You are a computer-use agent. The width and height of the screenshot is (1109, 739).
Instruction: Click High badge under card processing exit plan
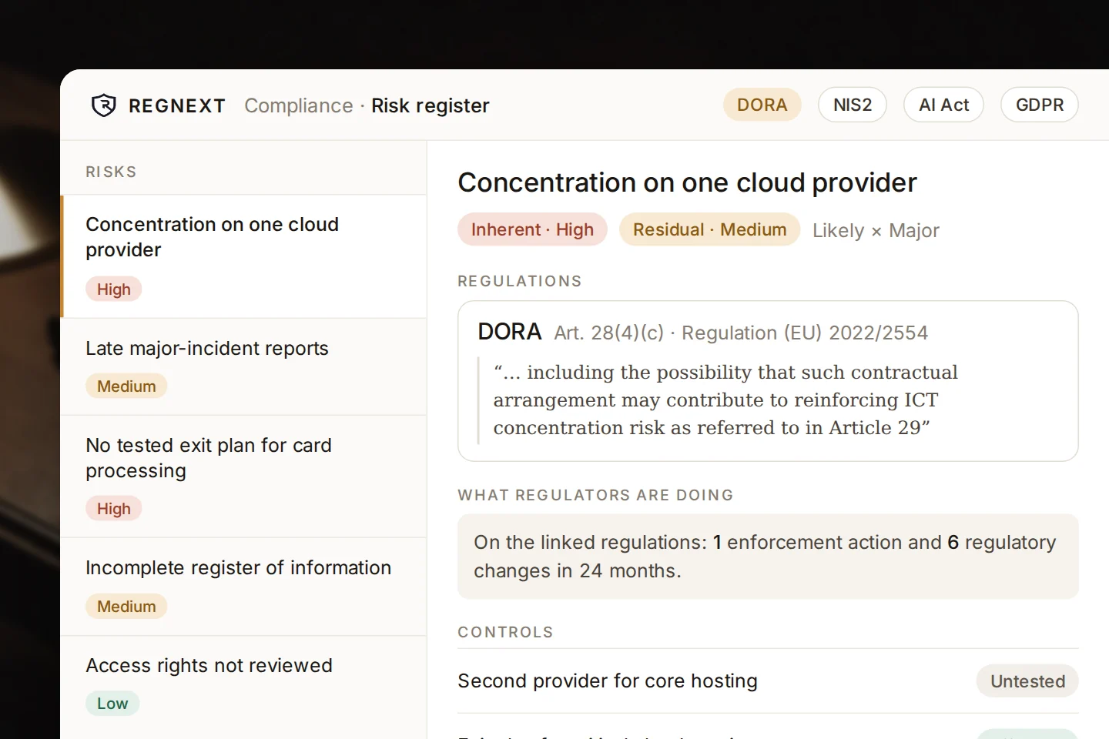click(114, 509)
